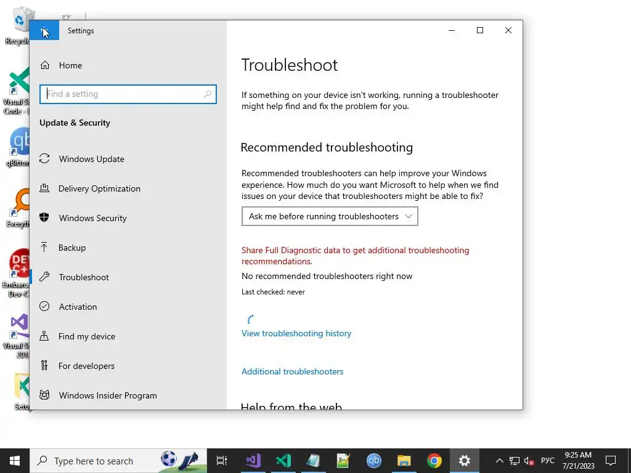Click the Recommended troubleshooting heading
The image size is (631, 473).
click(x=327, y=147)
